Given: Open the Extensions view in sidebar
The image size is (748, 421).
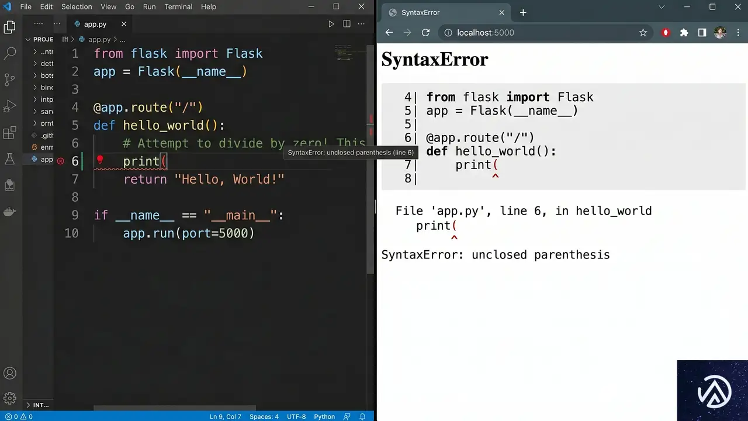Looking at the screenshot, I should 10,133.
